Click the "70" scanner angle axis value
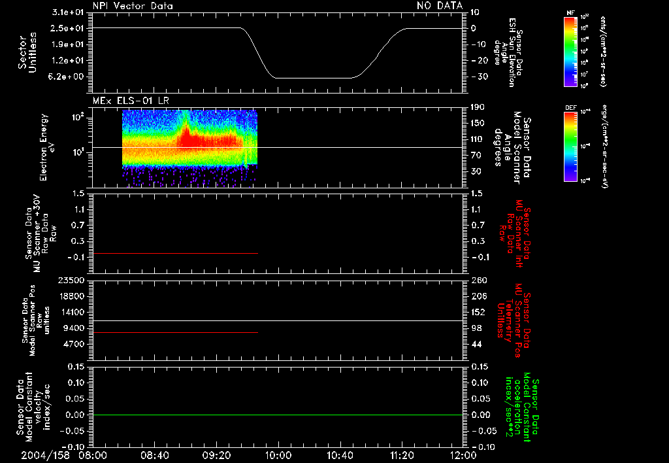Image resolution: width=669 pixels, height=463 pixels. [x=478, y=155]
